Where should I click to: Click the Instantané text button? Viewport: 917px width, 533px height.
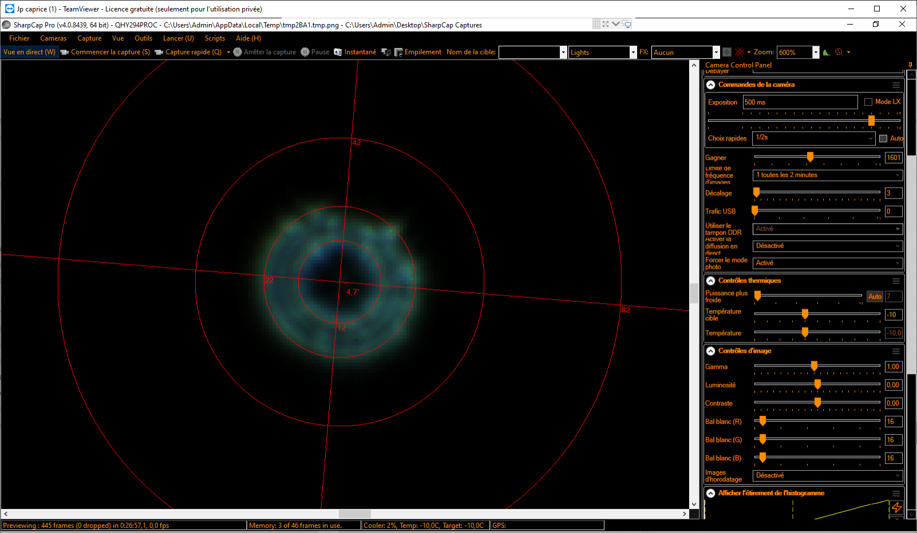[x=361, y=52]
